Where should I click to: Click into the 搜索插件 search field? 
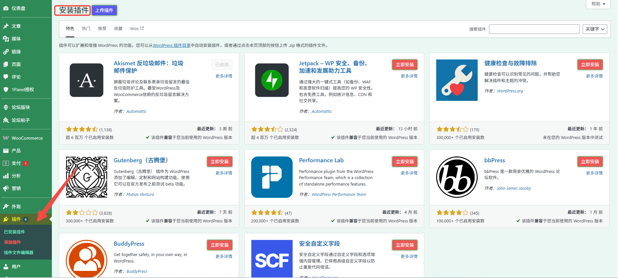click(534, 29)
